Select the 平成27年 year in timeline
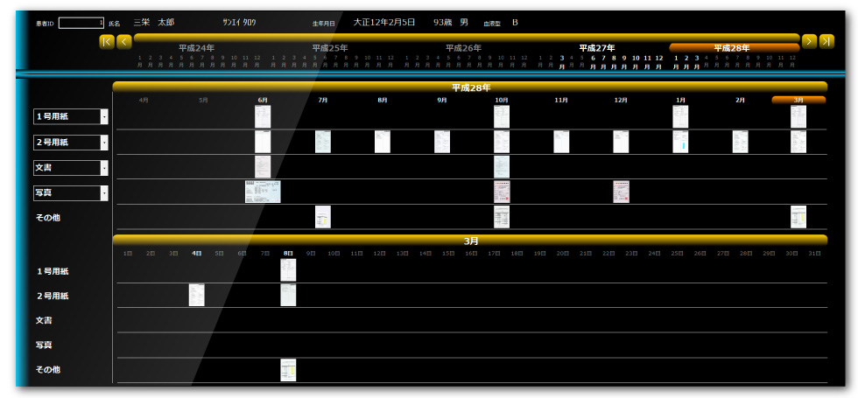The image size is (858, 398). click(x=596, y=48)
